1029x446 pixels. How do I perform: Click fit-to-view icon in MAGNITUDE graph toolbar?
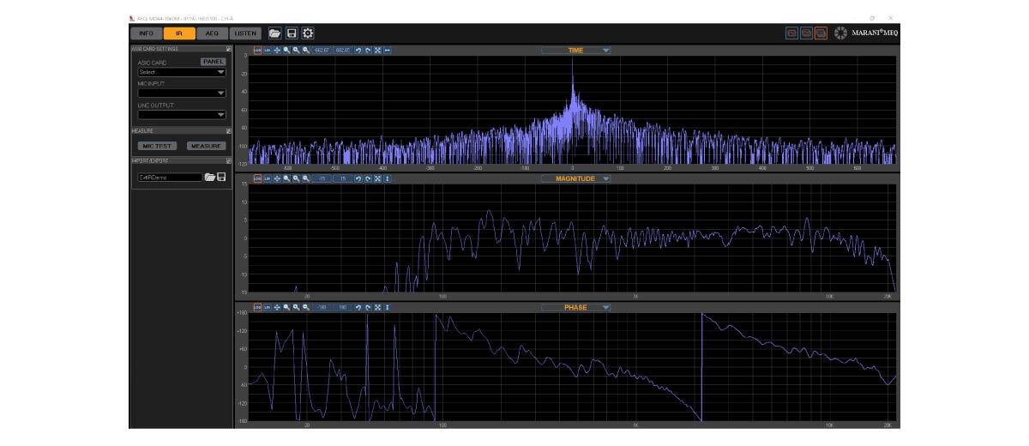point(377,178)
